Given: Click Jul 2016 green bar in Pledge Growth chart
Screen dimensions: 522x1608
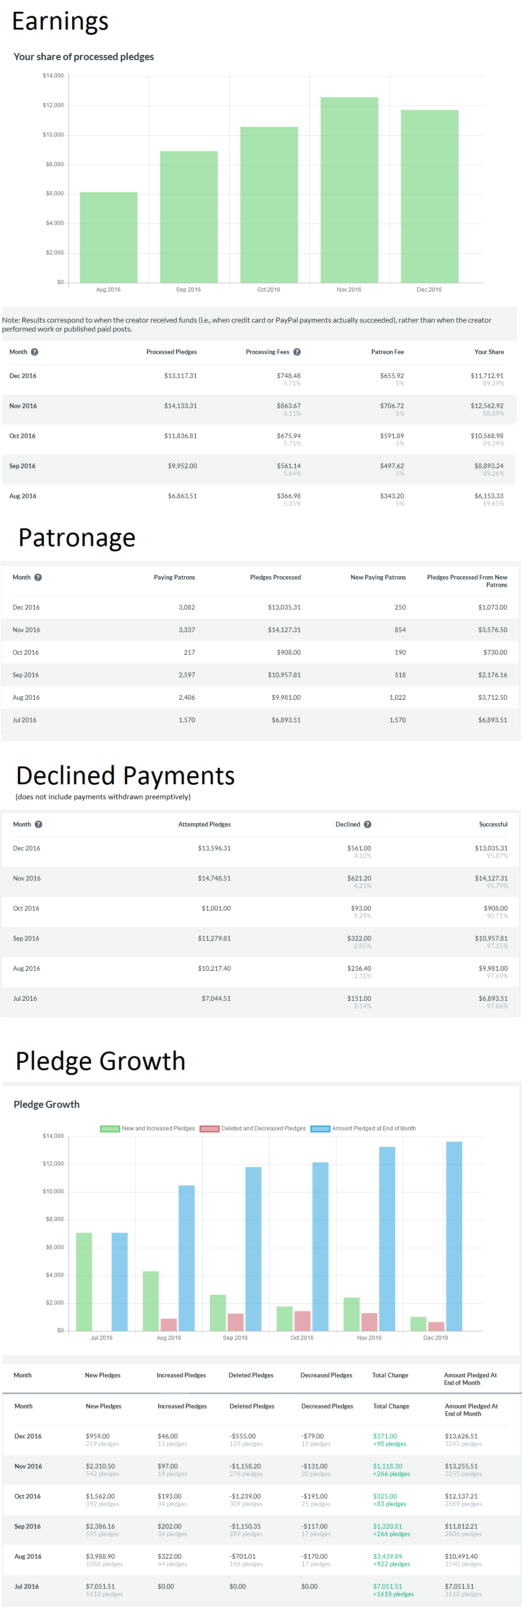Looking at the screenshot, I should click(x=84, y=1281).
